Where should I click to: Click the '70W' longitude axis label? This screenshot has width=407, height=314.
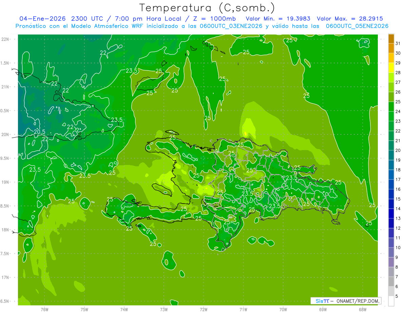(x=283, y=309)
